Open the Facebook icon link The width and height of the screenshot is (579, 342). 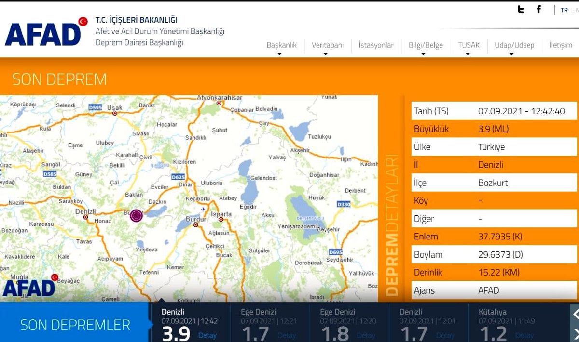[x=539, y=10]
